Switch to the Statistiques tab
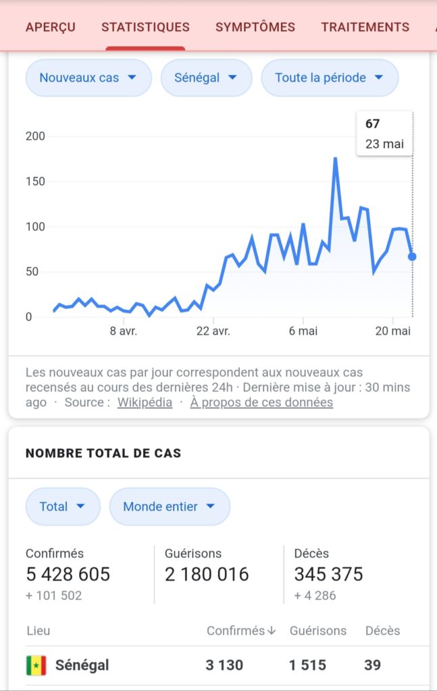Screen dimensions: 437x691 (x=145, y=28)
